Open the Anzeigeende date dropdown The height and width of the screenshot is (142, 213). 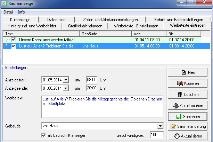coord(66,88)
